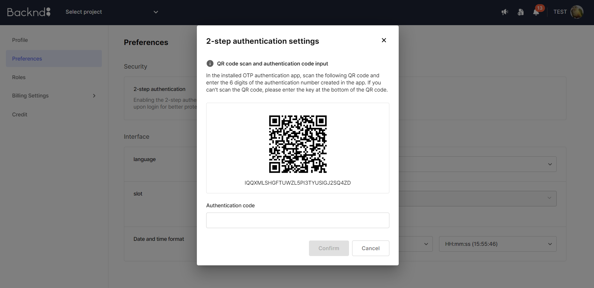The width and height of the screenshot is (594, 288).
Task: Click the key IQQXMLSHGFTUWZL5PI3TYUSIGJ2SQ4ZD
Action: [297, 183]
